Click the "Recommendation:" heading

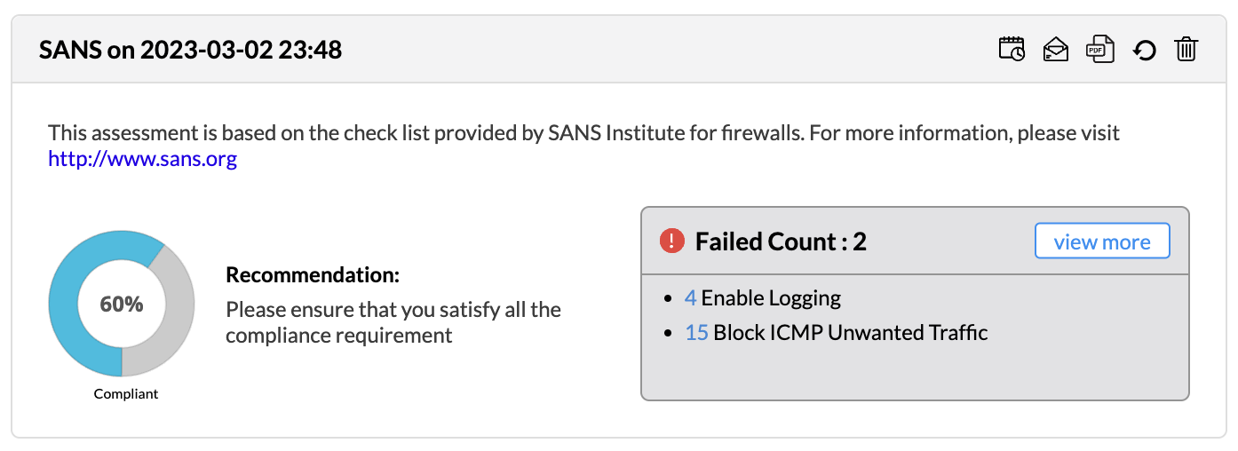pyautogui.click(x=313, y=275)
